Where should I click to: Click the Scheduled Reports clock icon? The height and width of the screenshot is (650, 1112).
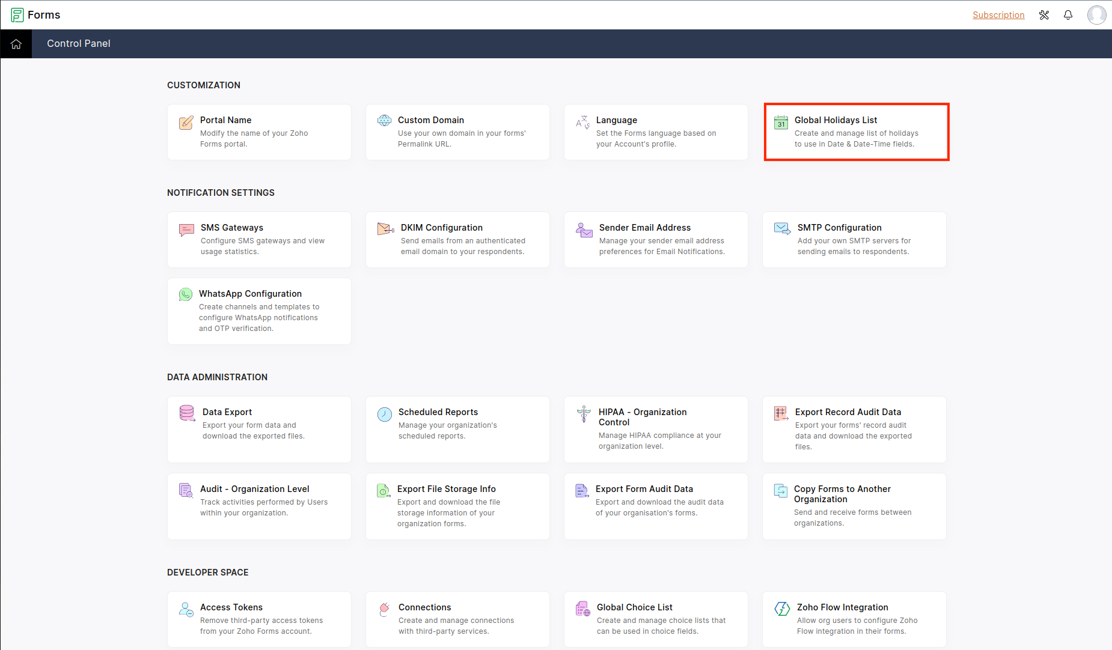pos(385,415)
